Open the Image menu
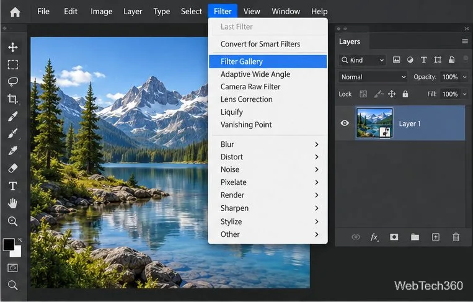This screenshot has width=473, height=302. [x=102, y=11]
